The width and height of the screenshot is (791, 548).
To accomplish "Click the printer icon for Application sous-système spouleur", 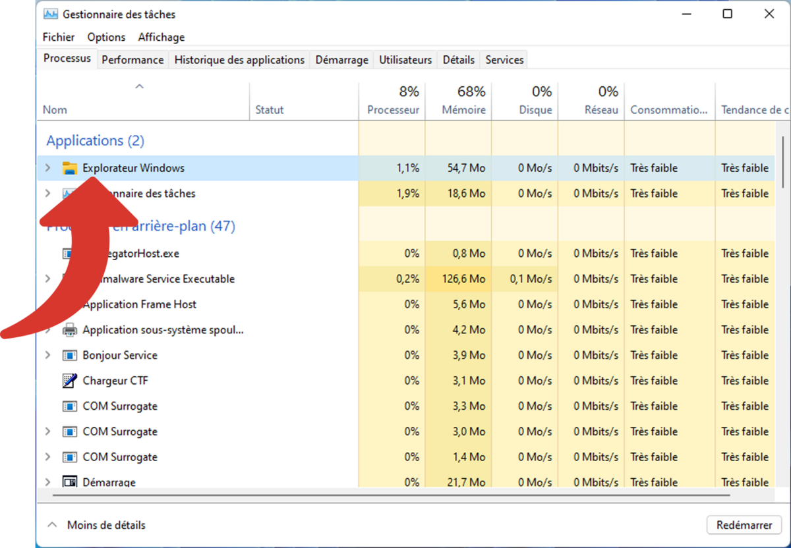I will 69,330.
